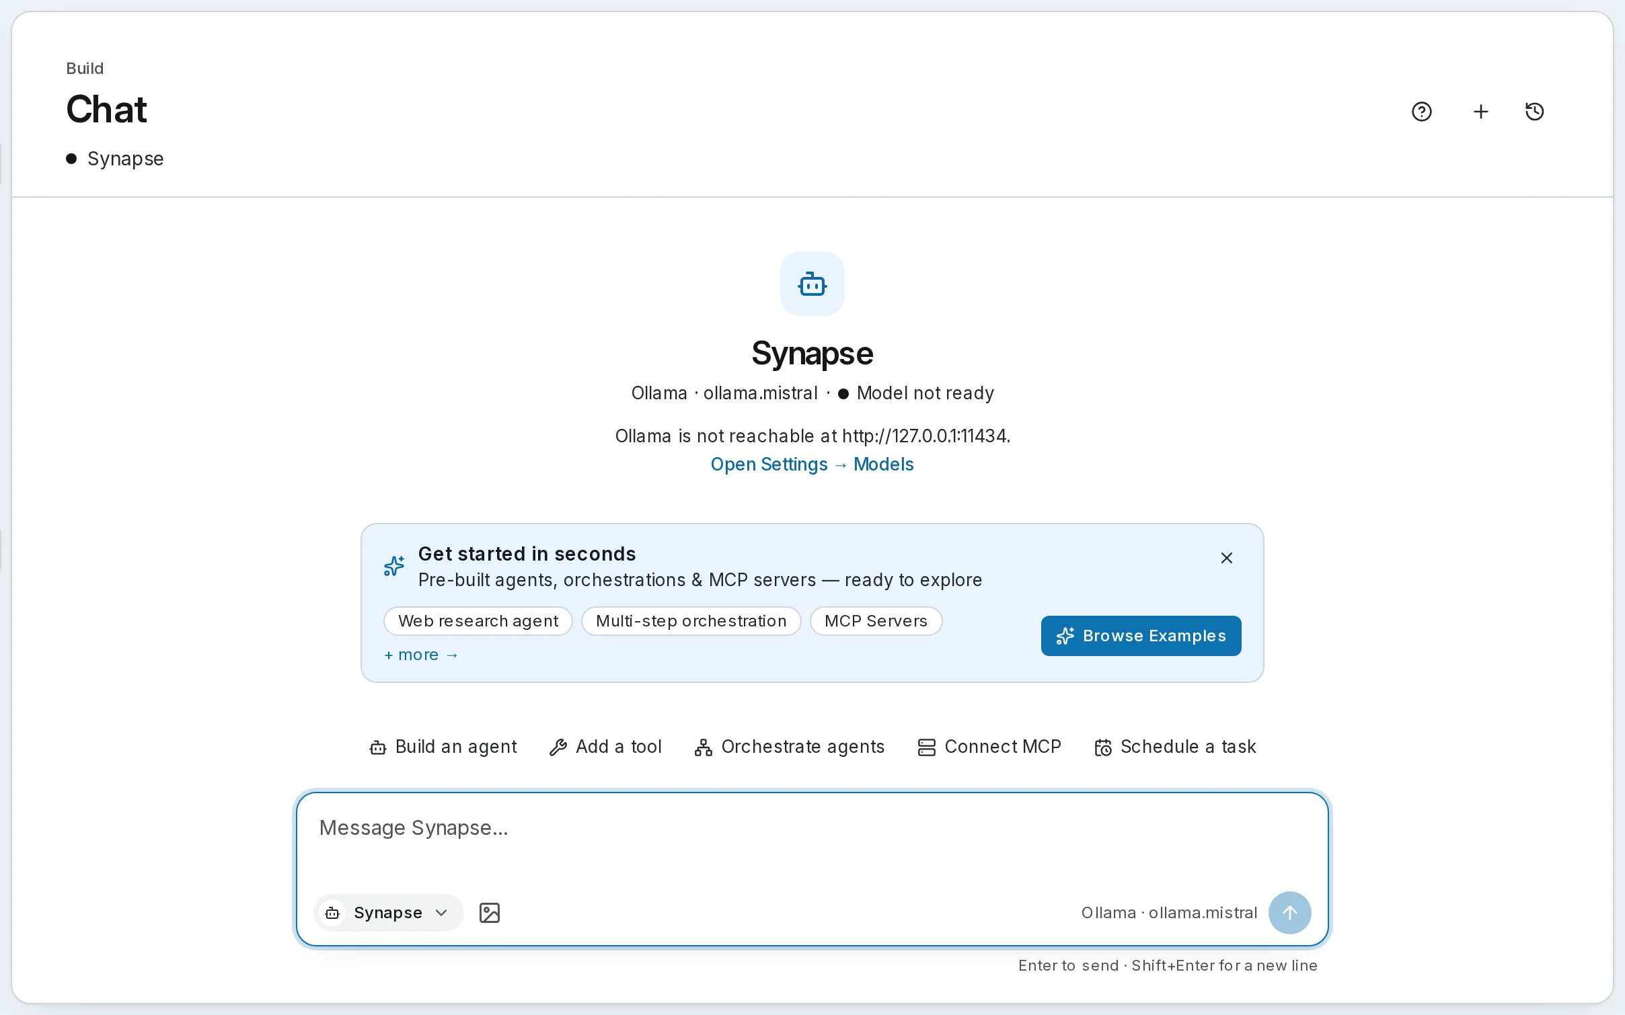Select the Web research agent chip
This screenshot has height=1015, width=1625.
coord(478,621)
